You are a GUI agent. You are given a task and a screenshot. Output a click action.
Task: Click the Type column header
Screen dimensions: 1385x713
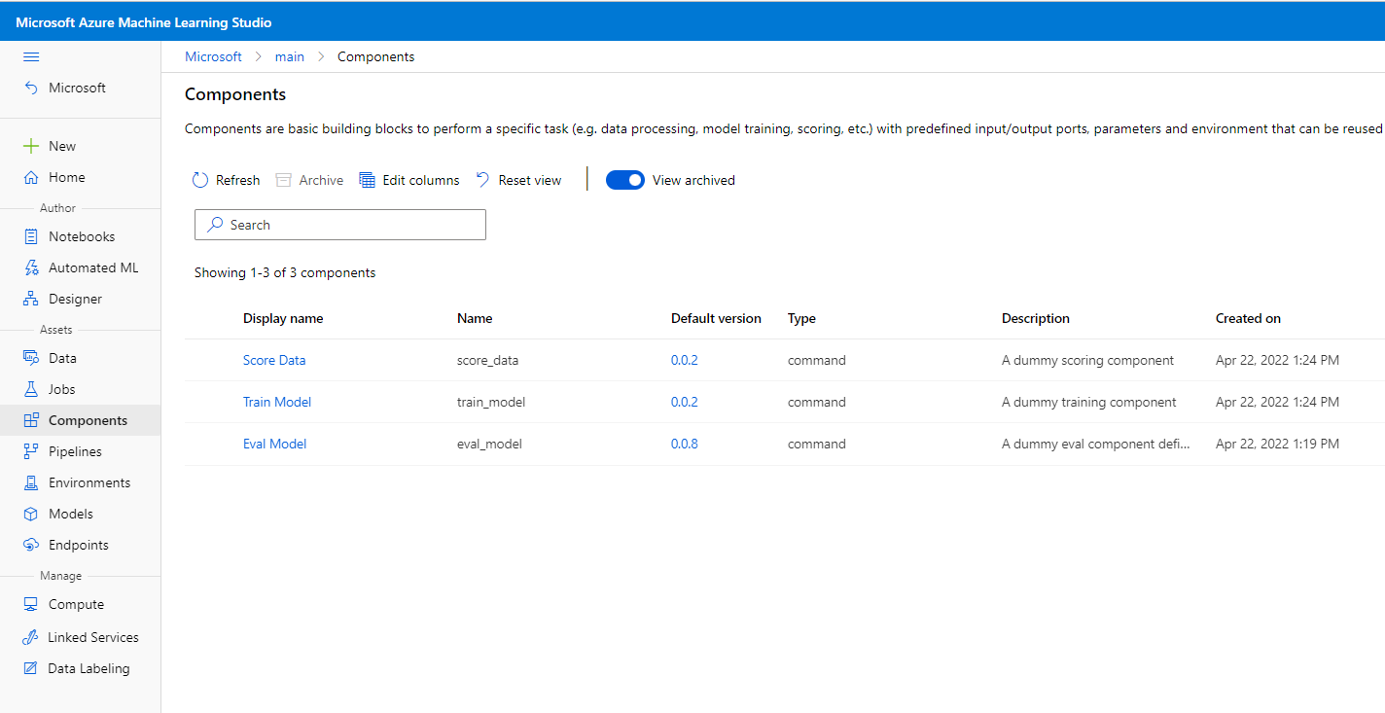801,318
